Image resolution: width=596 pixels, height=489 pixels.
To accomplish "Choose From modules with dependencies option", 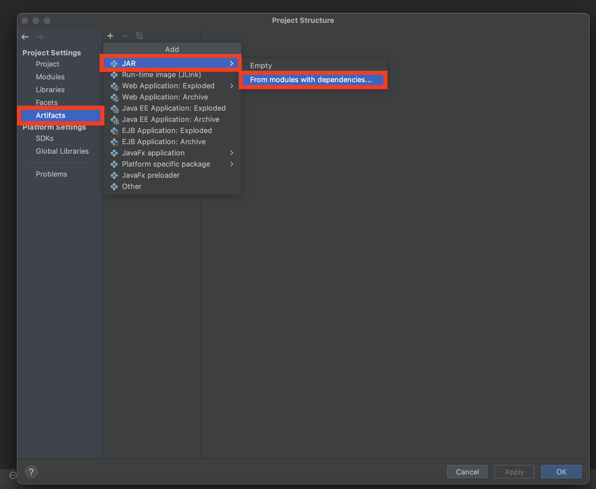I will coord(311,80).
